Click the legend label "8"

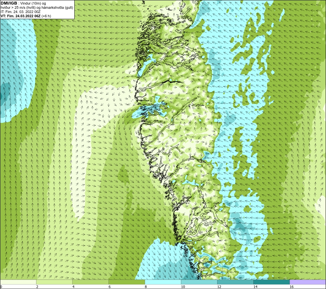(146, 287)
